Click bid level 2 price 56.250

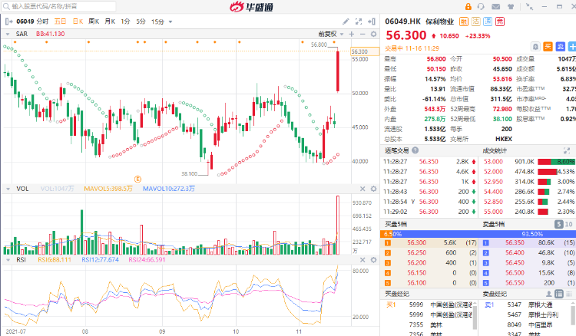pyautogui.click(x=416, y=252)
